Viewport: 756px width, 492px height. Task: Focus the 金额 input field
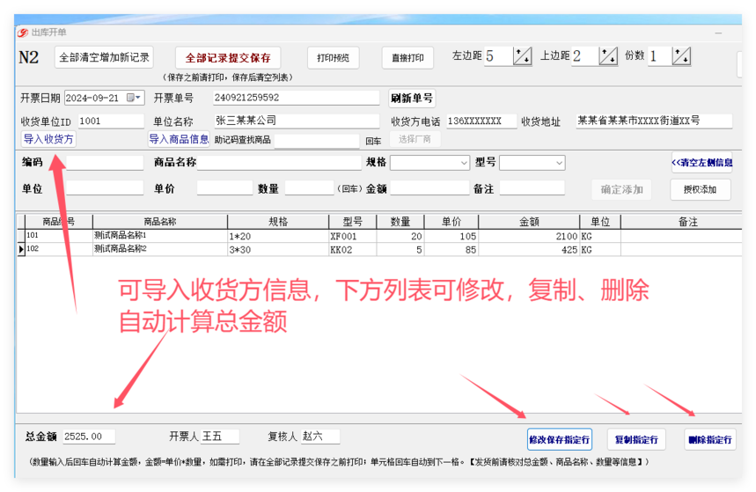[429, 188]
